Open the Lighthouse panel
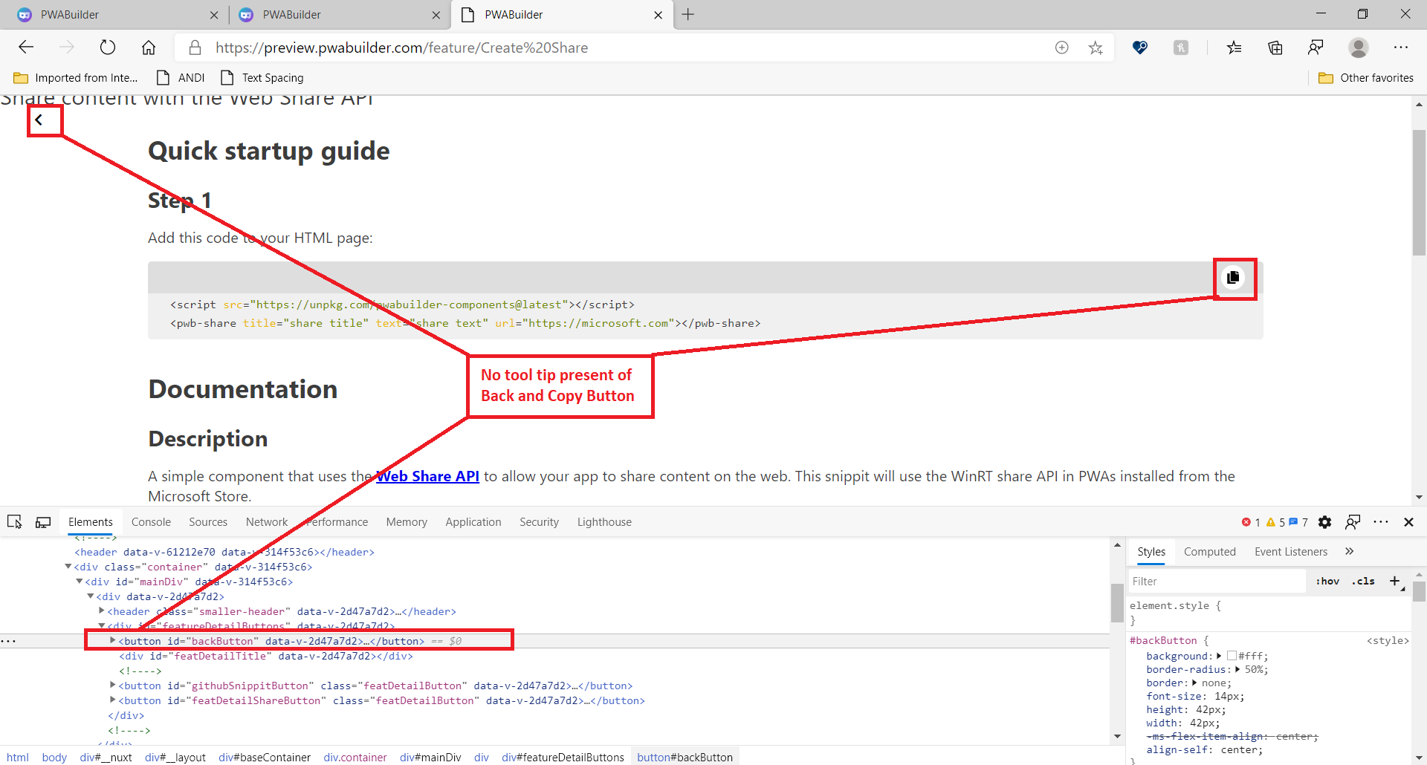 604,521
